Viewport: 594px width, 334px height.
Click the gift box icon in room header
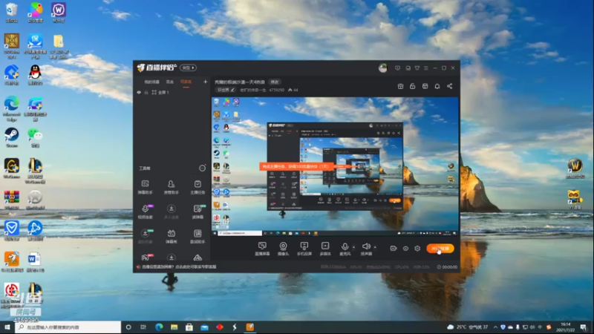point(400,86)
